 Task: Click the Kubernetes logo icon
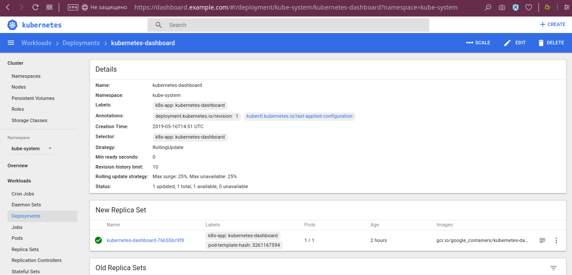(x=12, y=25)
